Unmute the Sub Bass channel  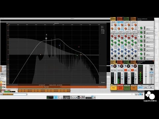(126, 70)
